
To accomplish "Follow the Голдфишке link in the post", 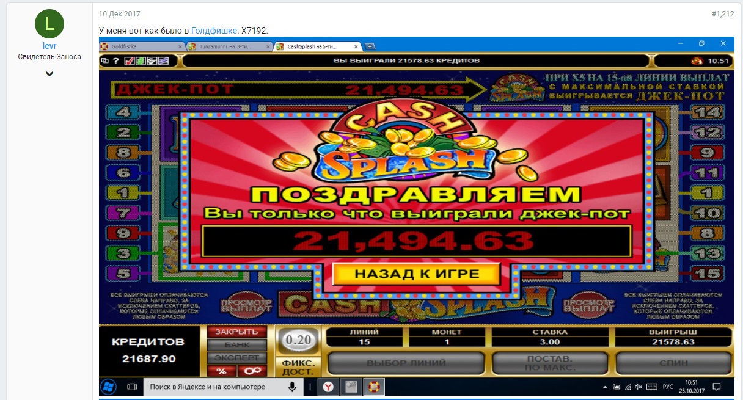I will click(214, 30).
